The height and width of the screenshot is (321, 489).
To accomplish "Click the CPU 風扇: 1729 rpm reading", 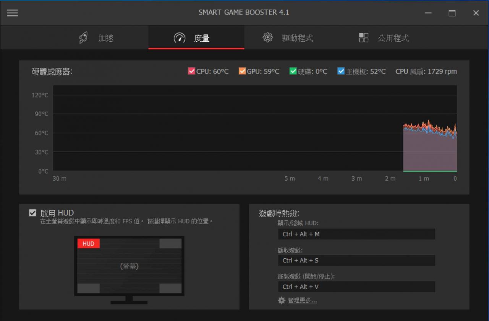I will (426, 72).
